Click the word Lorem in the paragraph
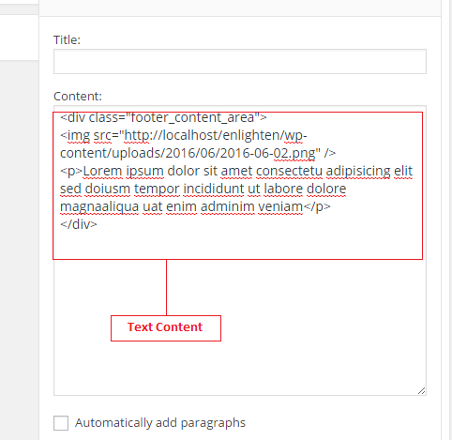Screen dimensions: 452x440 click(102, 171)
